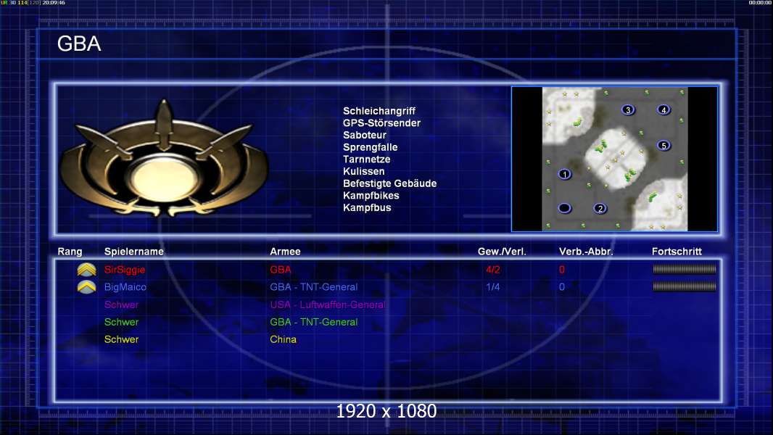Click the large GBA title heading

[x=79, y=43]
